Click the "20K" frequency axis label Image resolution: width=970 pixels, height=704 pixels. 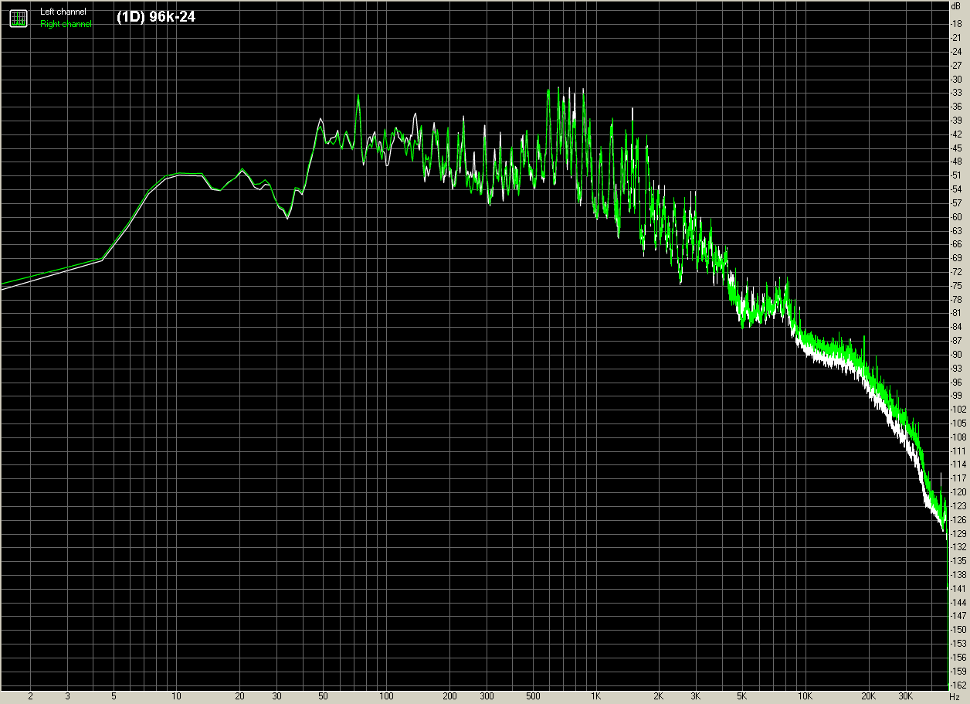(869, 696)
